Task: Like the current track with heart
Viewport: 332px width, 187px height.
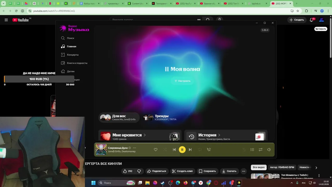Action: [156, 150]
